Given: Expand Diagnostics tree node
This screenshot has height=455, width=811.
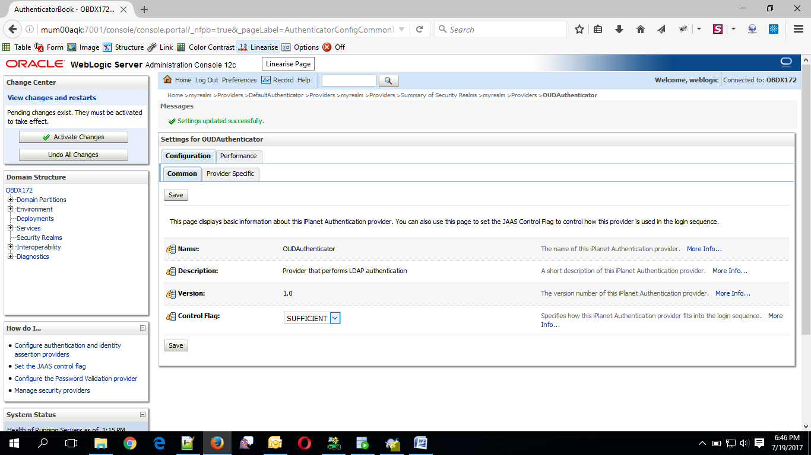Looking at the screenshot, I should (10, 257).
